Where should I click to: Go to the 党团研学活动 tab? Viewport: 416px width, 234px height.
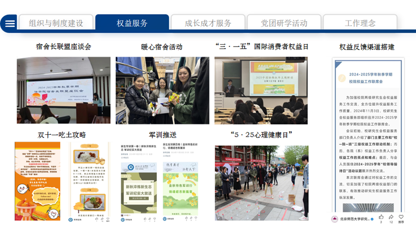click(x=284, y=23)
